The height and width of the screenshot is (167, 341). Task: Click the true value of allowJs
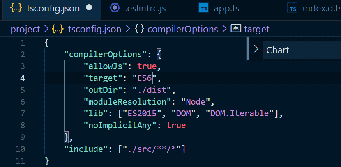(x=147, y=66)
